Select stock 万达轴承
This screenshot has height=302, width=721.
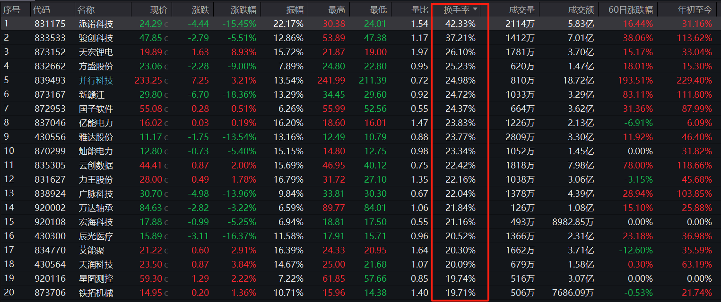click(96, 208)
